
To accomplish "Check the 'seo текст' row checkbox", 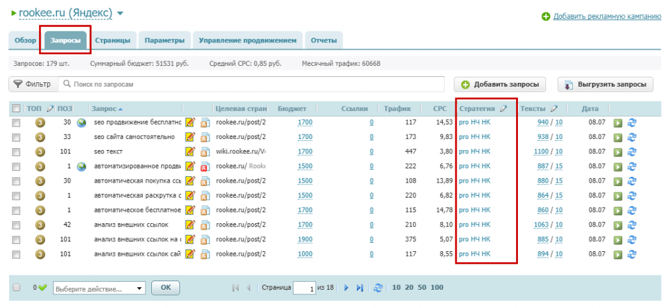I will [x=16, y=151].
